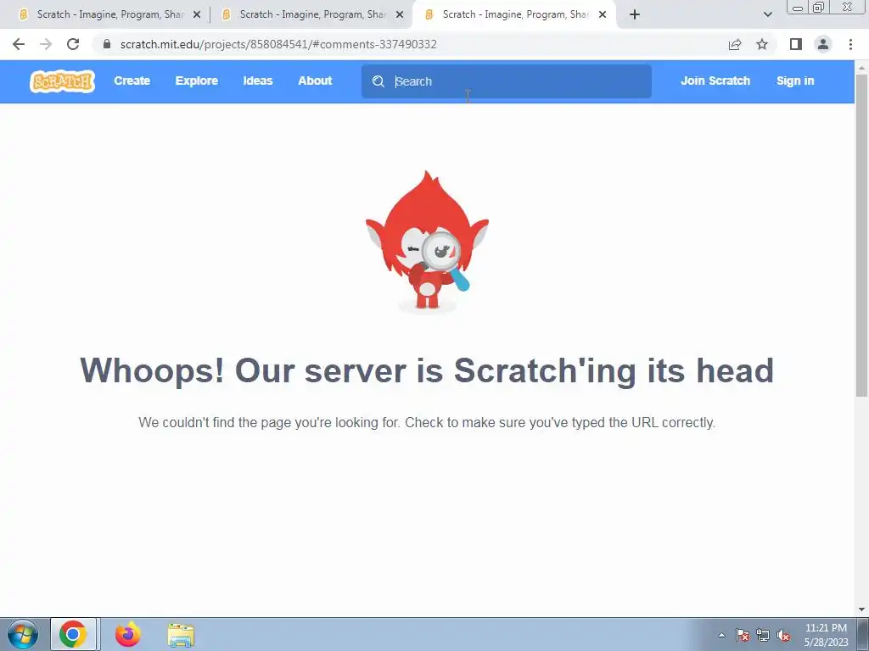This screenshot has width=869, height=651.
Task: Show hidden system tray icons
Action: 721,635
